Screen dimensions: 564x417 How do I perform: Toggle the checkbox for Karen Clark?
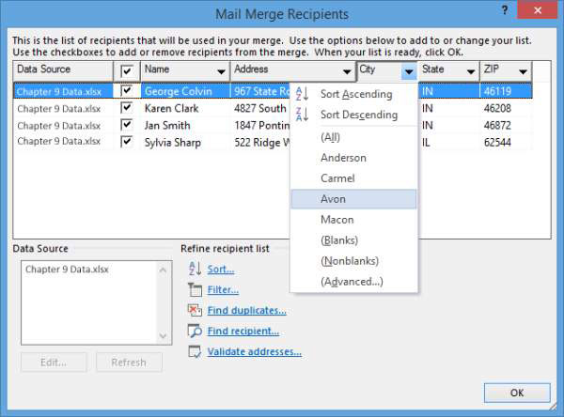[127, 108]
